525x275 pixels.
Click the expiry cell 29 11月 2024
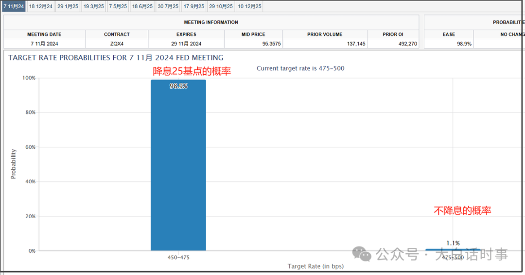point(186,44)
